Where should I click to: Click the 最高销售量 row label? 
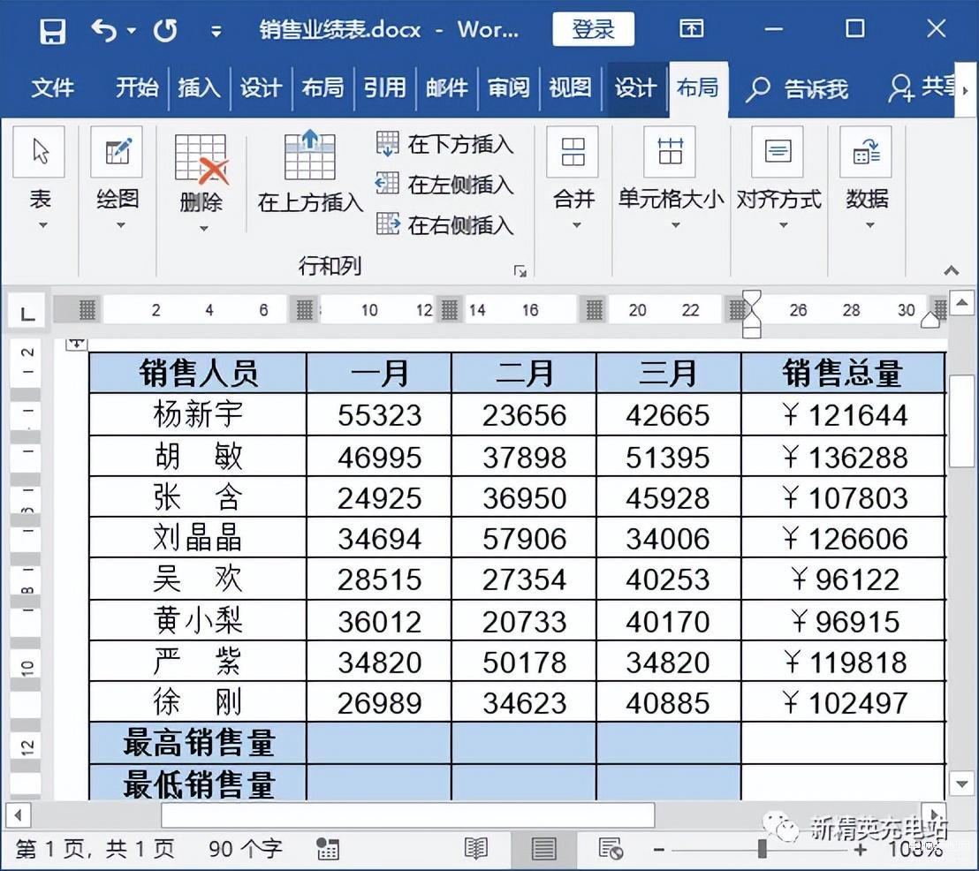[198, 742]
